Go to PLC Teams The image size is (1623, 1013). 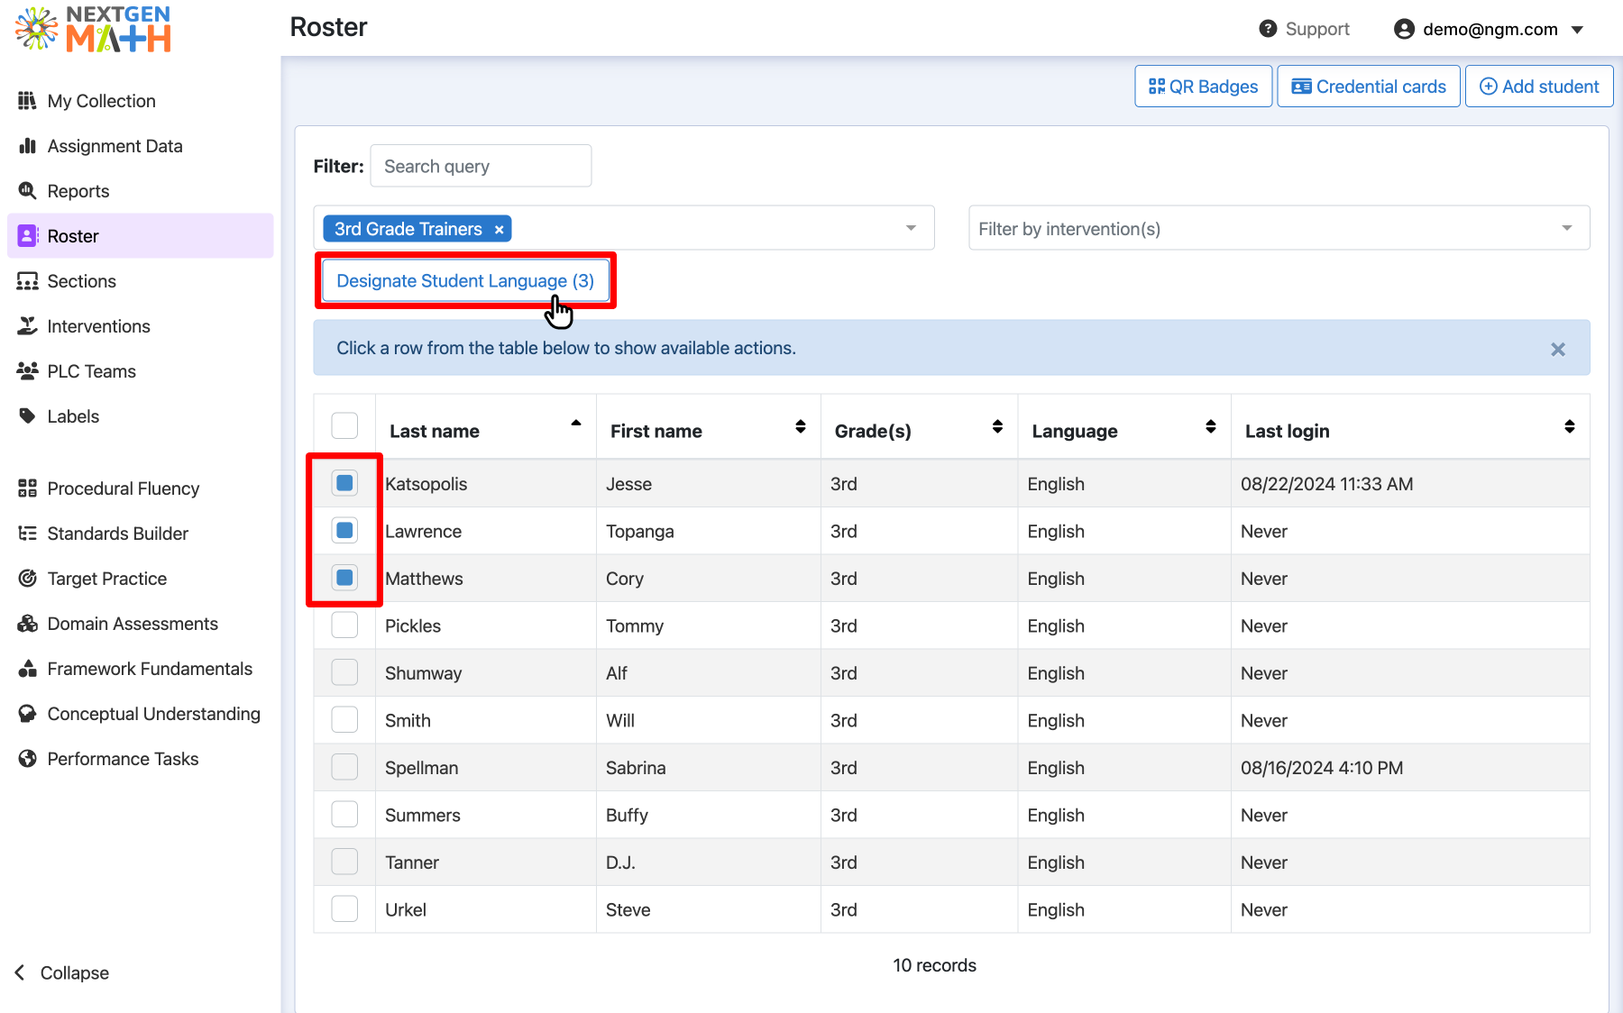click(x=140, y=371)
